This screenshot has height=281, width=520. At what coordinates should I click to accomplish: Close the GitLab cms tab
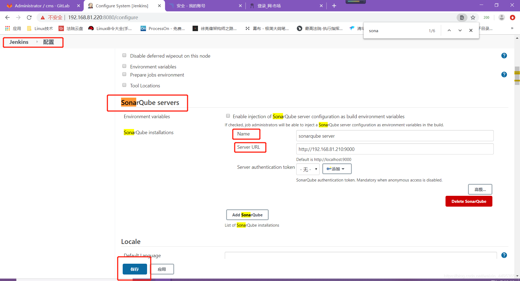coord(79,6)
